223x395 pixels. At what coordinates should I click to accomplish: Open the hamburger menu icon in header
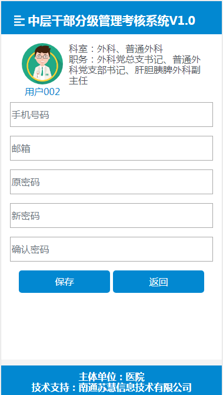pos(19,21)
